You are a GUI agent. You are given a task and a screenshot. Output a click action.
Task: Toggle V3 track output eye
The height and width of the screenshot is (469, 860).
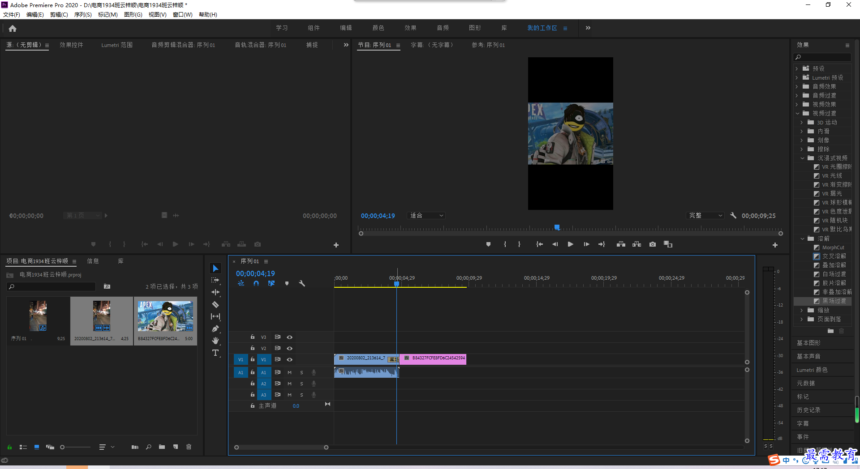pyautogui.click(x=290, y=337)
